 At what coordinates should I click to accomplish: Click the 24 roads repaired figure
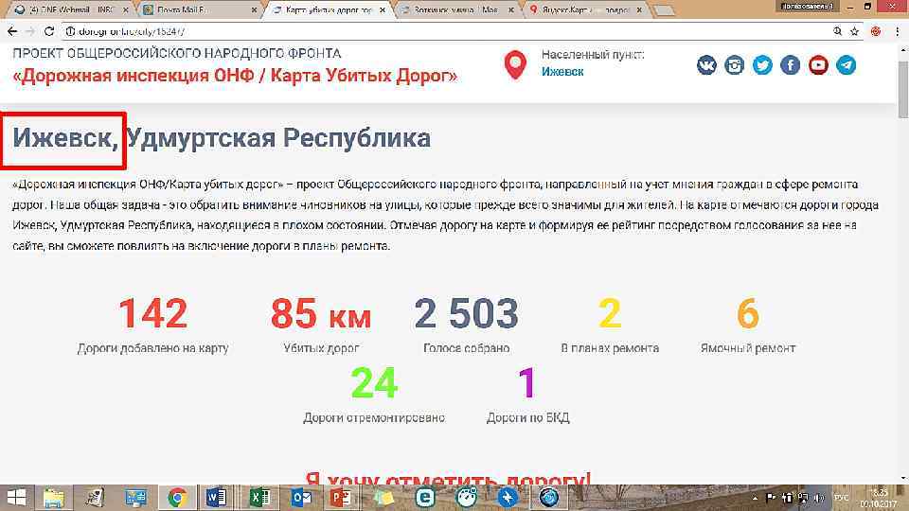click(x=374, y=383)
